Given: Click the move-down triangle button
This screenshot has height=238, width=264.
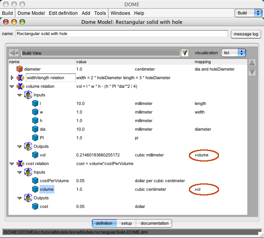Looking at the screenshot, I should point(252,72).
